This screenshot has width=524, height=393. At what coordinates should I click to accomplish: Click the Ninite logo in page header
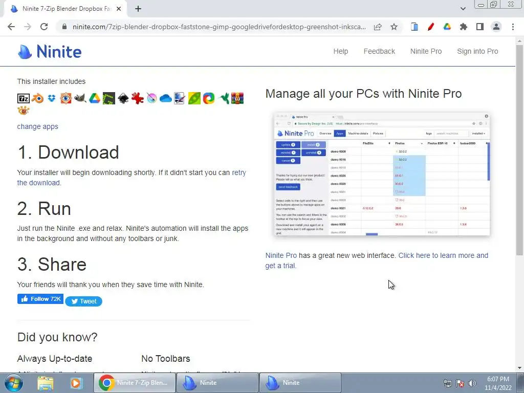coord(50,52)
